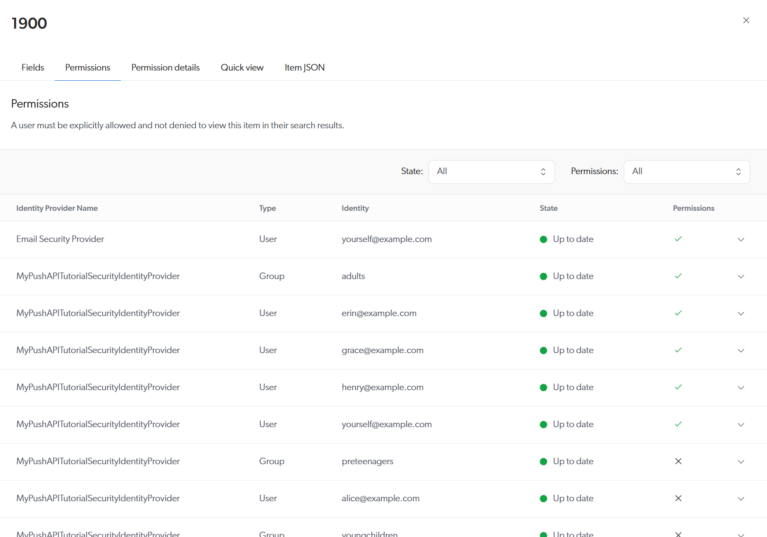Click allowed checkmark for henry@example.com
Viewport: 767px width, 537px height.
[x=678, y=387]
